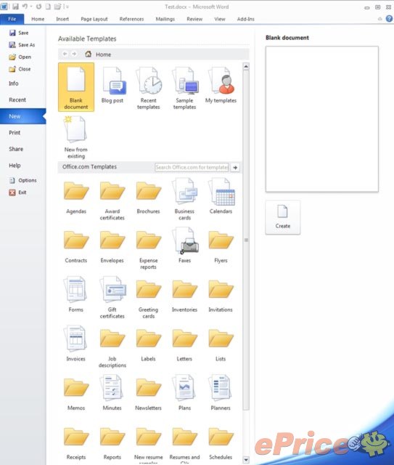Open Gift certificates templates
This screenshot has height=465, width=394.
pos(112,298)
